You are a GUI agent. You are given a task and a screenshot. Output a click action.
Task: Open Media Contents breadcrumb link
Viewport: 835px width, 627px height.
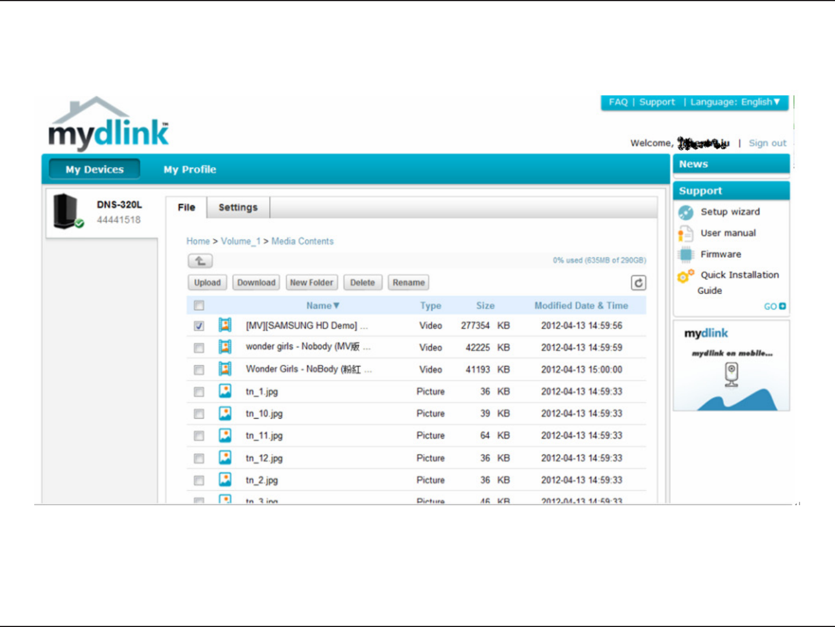(303, 241)
